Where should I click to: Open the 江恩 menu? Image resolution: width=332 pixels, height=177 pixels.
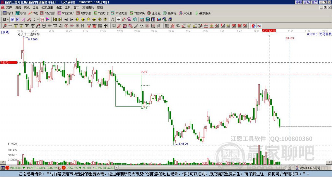[35, 7]
